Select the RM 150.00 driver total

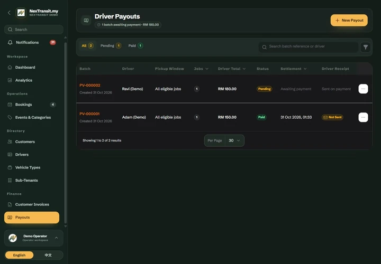[227, 117]
